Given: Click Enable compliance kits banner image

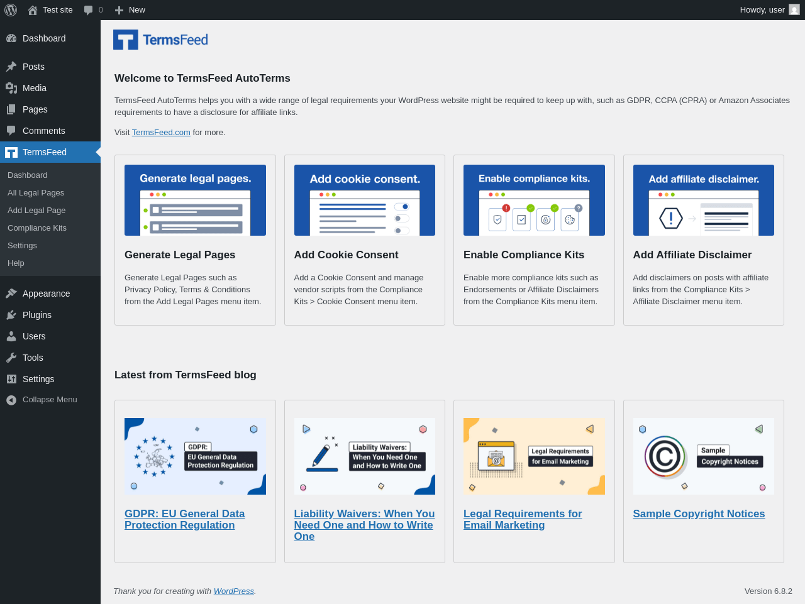Looking at the screenshot, I should coord(534,200).
